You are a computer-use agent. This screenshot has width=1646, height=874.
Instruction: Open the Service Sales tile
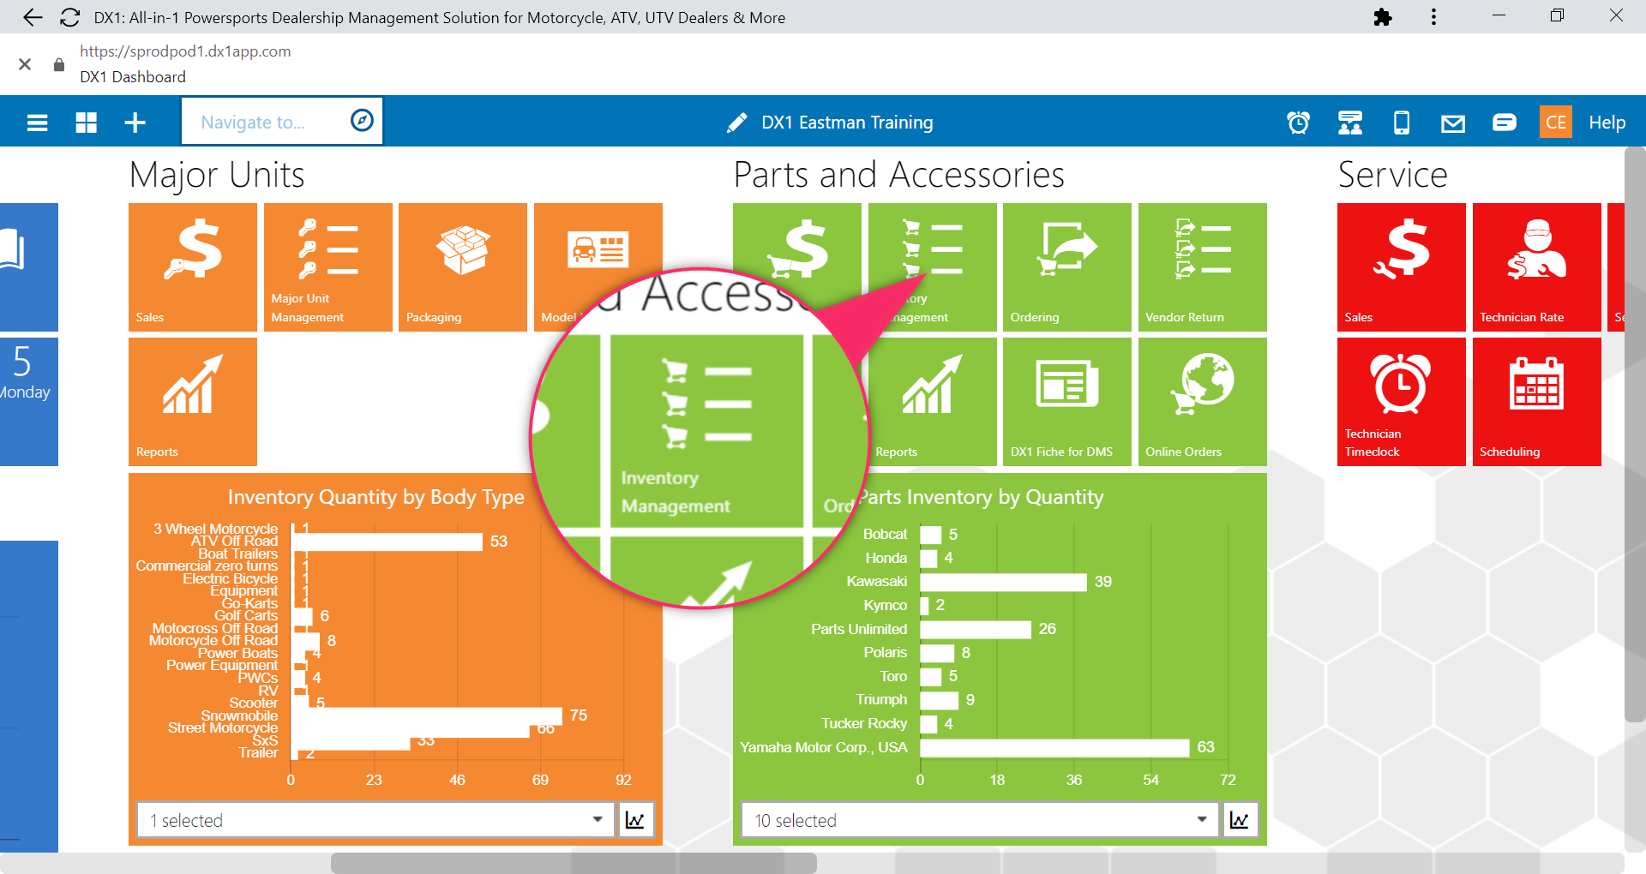(1402, 267)
